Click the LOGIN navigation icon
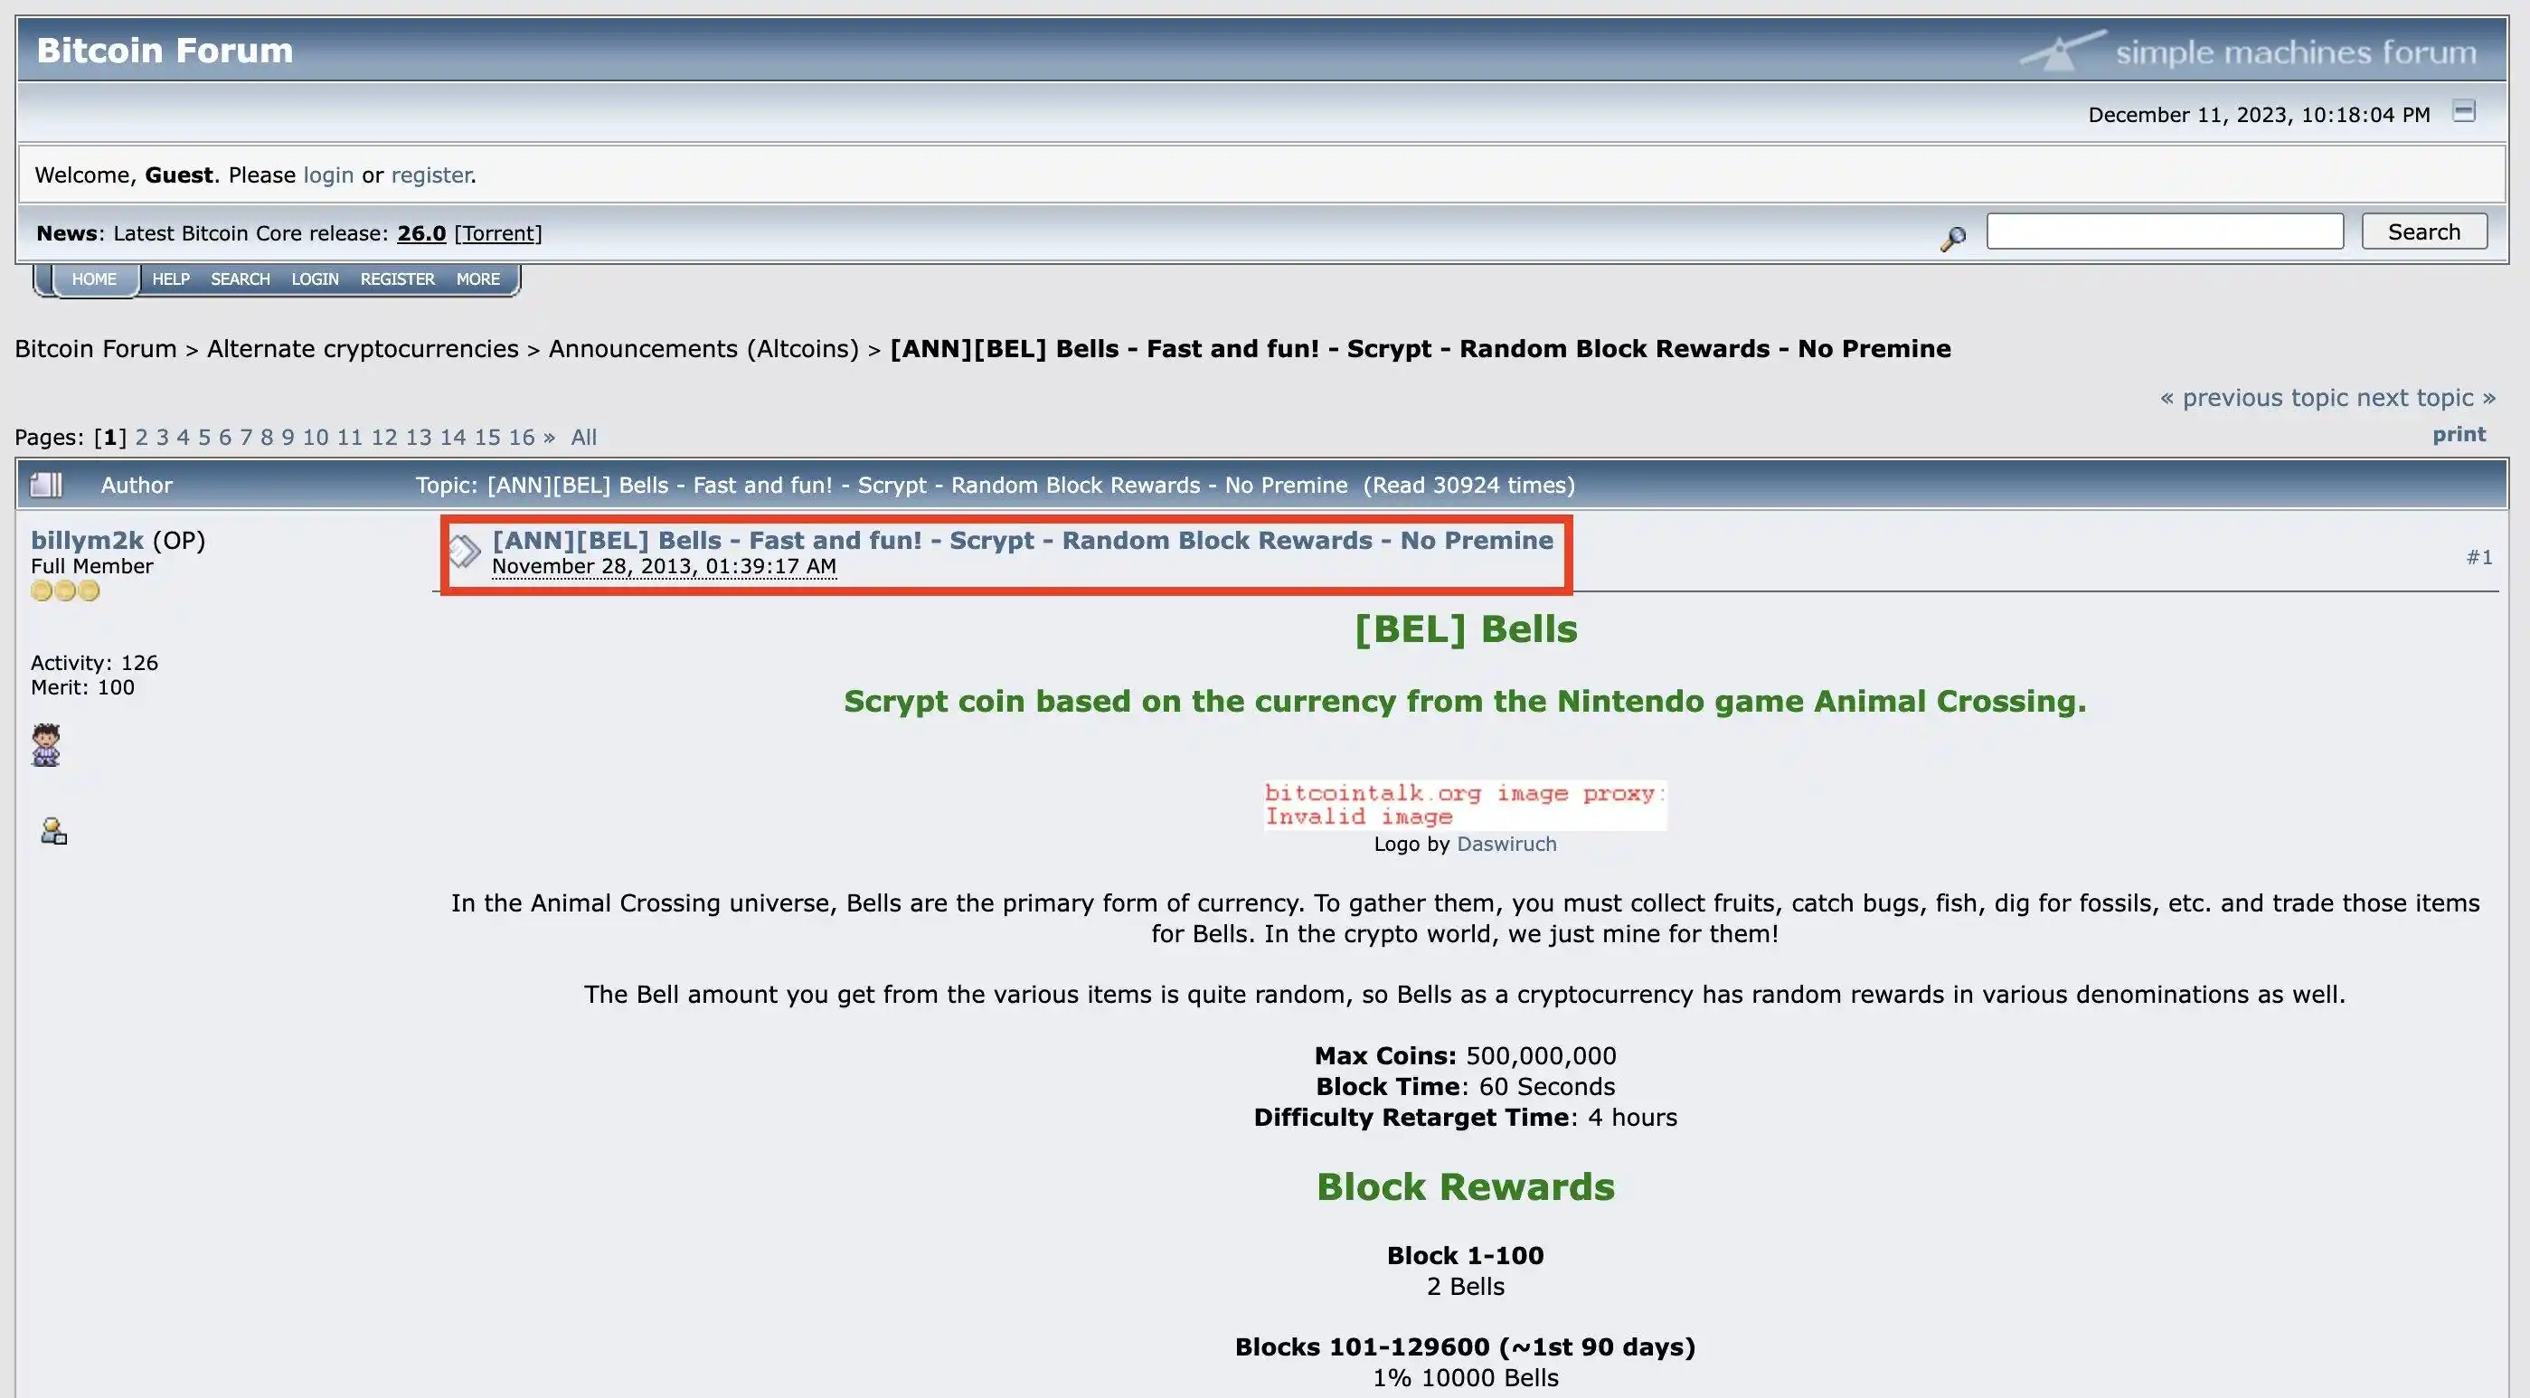The width and height of the screenshot is (2530, 1398). tap(313, 278)
